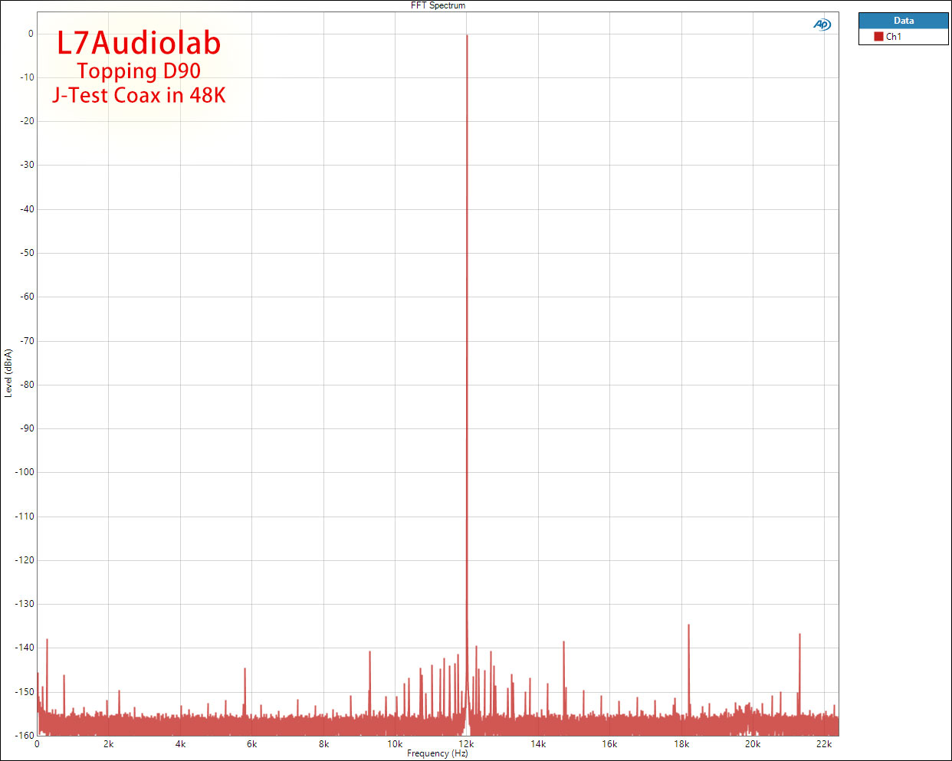Image resolution: width=952 pixels, height=761 pixels.
Task: Click the -50 tick label on level axis
Action: [27, 253]
